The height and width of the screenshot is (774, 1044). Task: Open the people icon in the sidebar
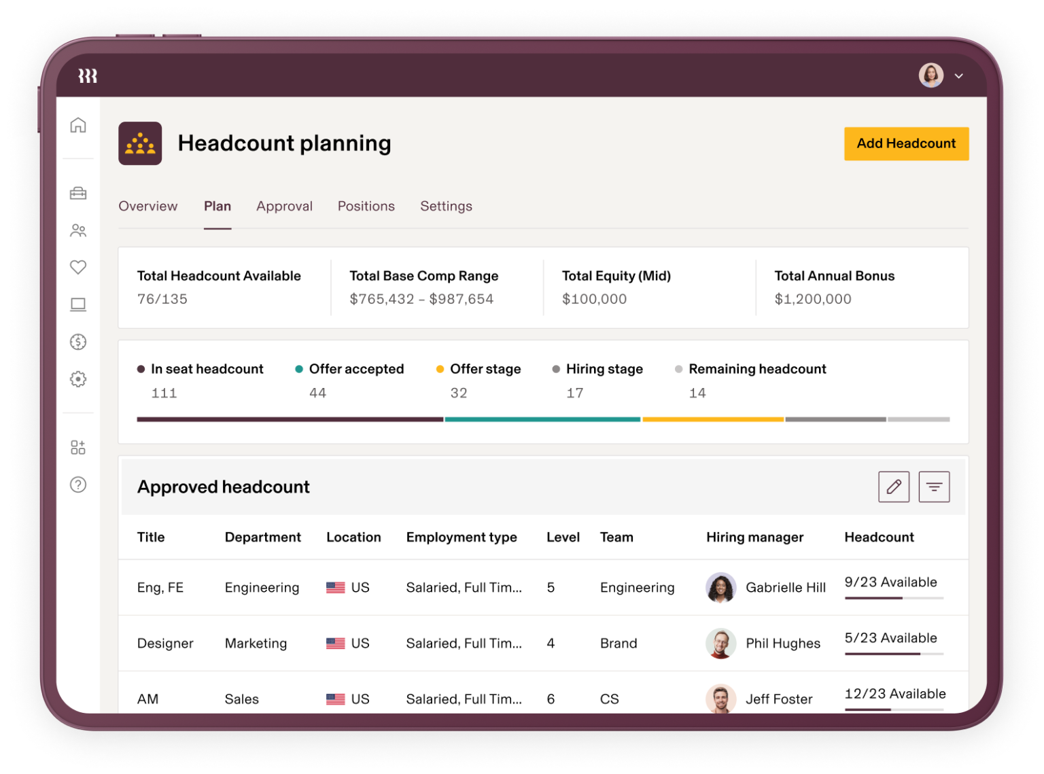(x=78, y=230)
